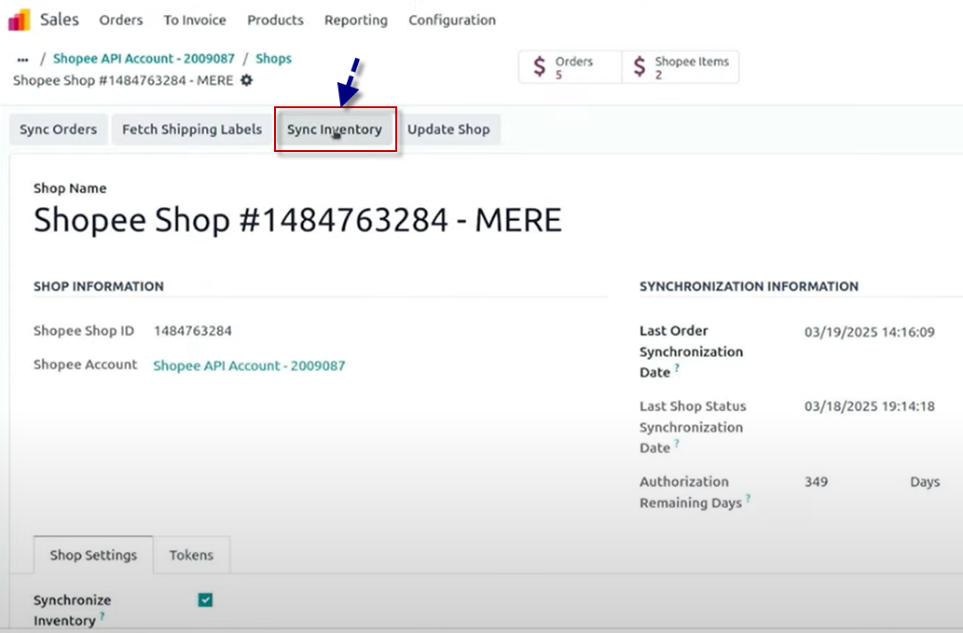Go back to Shops breadcrumb
The width and height of the screenshot is (963, 633).
pos(273,59)
